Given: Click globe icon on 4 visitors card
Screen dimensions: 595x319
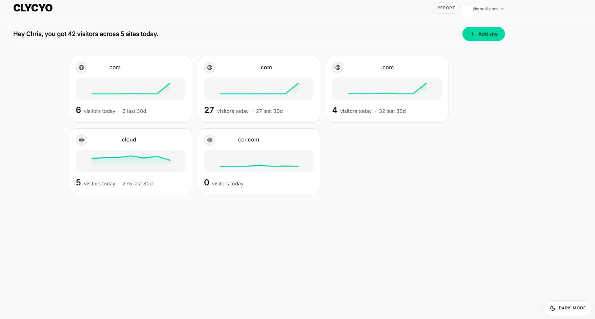Looking at the screenshot, I should 338,68.
